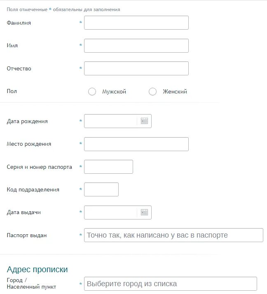Focus the Фамилия input field
Screen dimensions: 267x294
(136, 23)
